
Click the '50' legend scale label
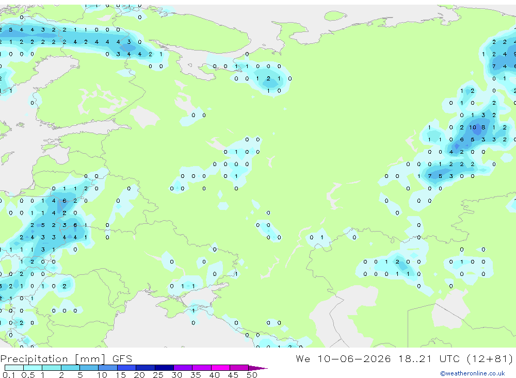[x=252, y=375]
